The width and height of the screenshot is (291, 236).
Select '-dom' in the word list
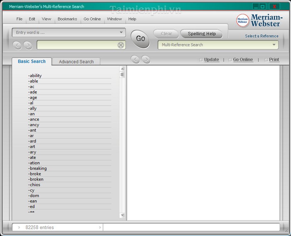point(34,196)
